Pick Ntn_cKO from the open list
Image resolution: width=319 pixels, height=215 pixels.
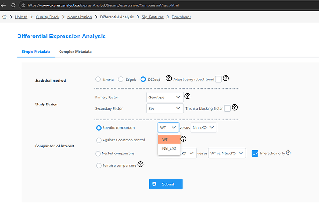pyautogui.click(x=169, y=149)
